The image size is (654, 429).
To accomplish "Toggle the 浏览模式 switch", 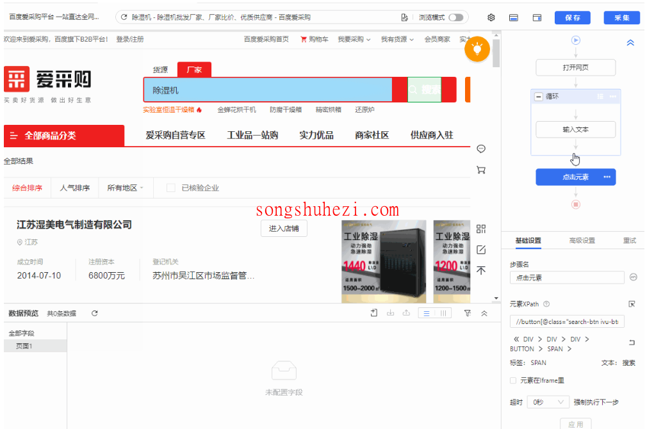I will [x=456, y=17].
